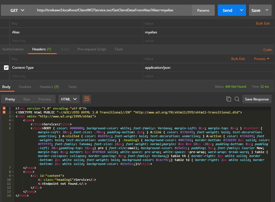The width and height of the screenshot is (275, 202).
Task: Edit the application/json header value
Action: pos(209,68)
